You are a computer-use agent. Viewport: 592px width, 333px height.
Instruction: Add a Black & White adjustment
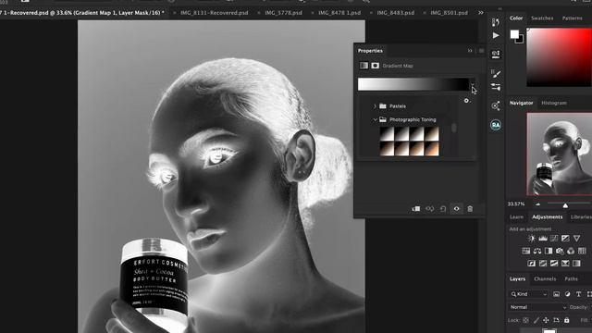click(x=549, y=251)
